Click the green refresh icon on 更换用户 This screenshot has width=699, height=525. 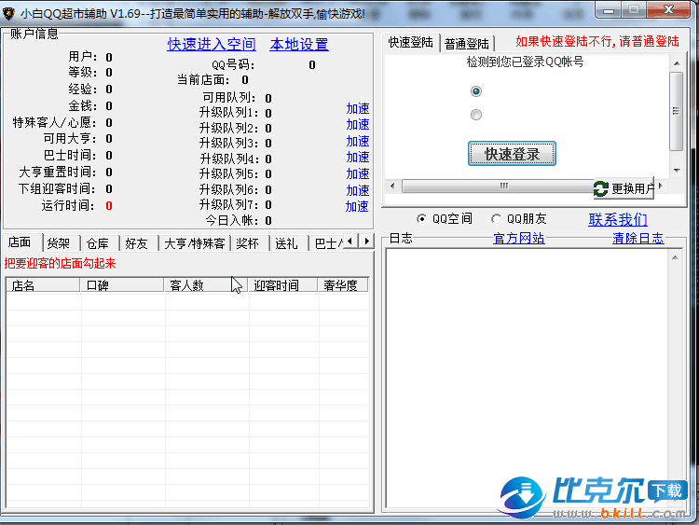pyautogui.click(x=601, y=188)
